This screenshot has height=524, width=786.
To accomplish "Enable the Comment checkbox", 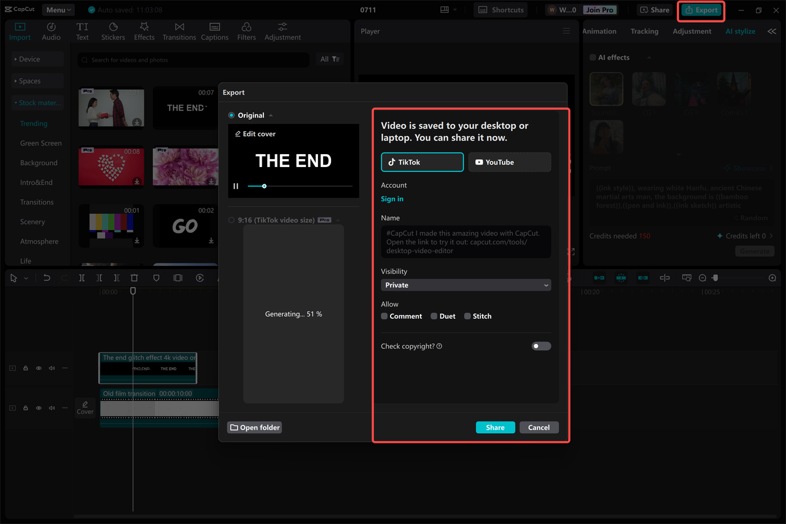I will point(384,316).
